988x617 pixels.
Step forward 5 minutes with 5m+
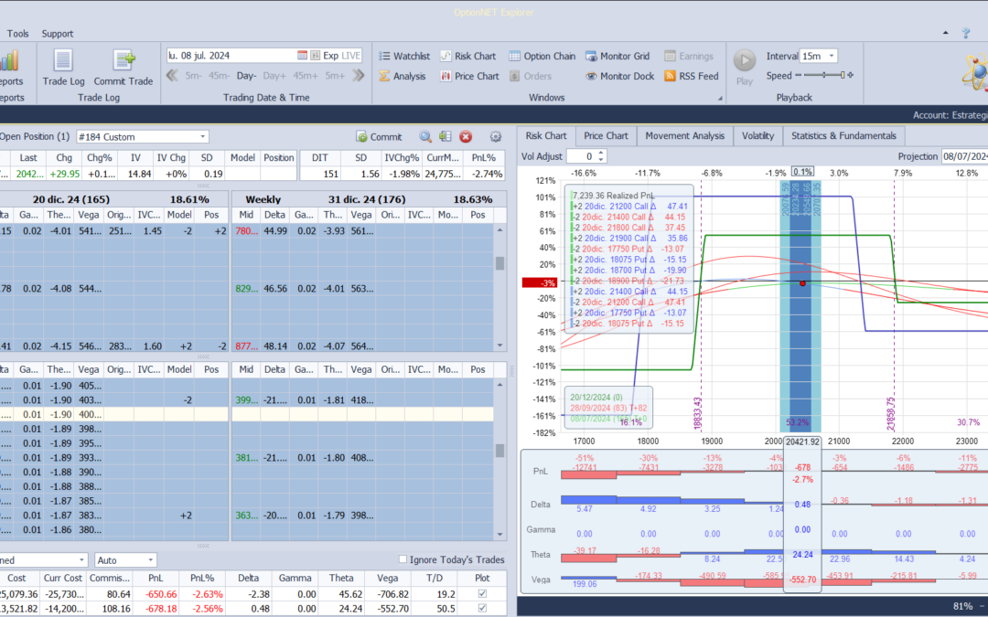[335, 76]
